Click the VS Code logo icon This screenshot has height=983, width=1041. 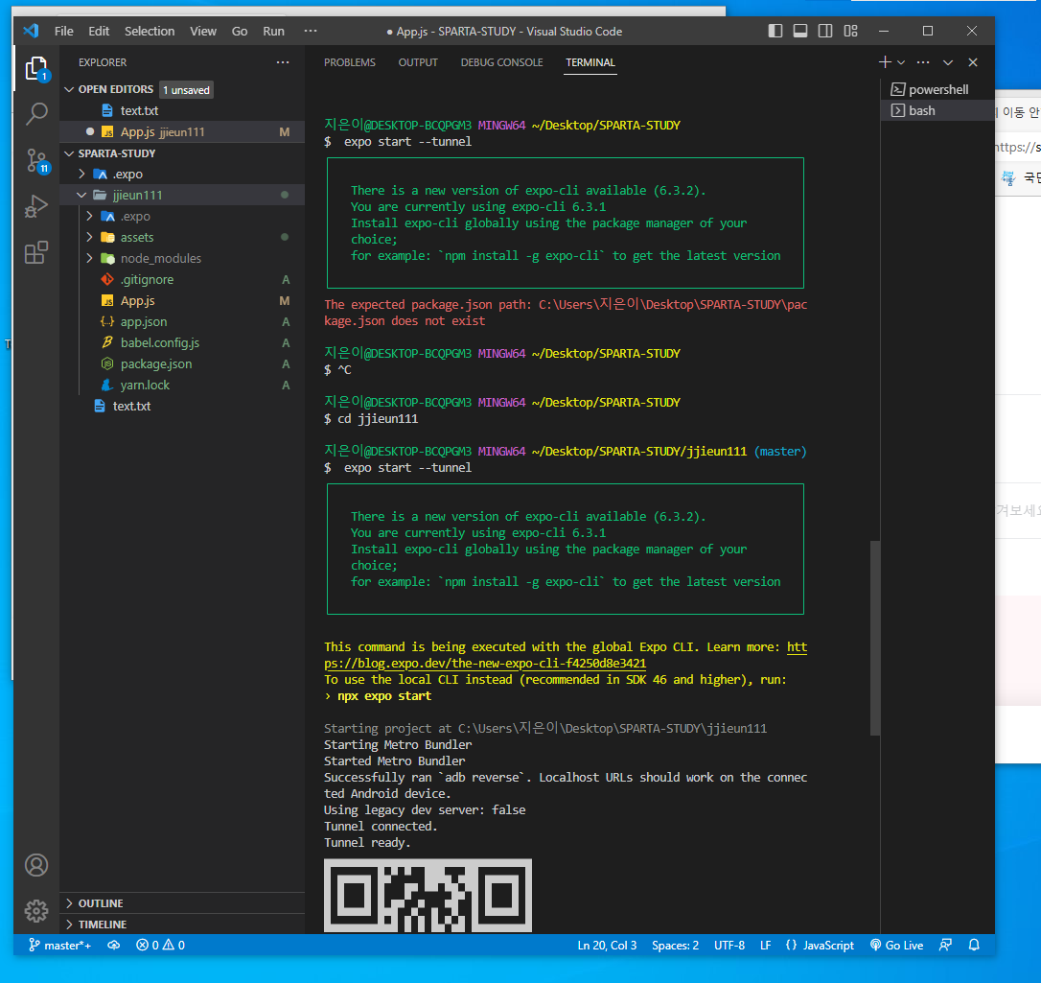click(31, 32)
